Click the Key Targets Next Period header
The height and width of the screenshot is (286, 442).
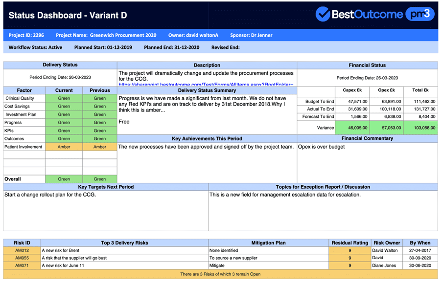(x=106, y=187)
